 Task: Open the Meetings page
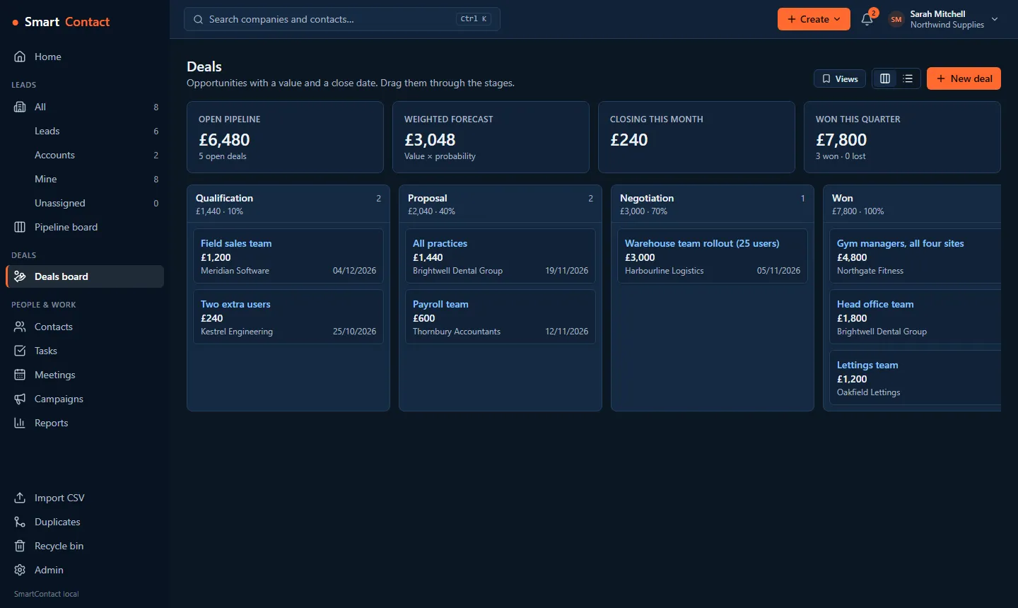85,375
